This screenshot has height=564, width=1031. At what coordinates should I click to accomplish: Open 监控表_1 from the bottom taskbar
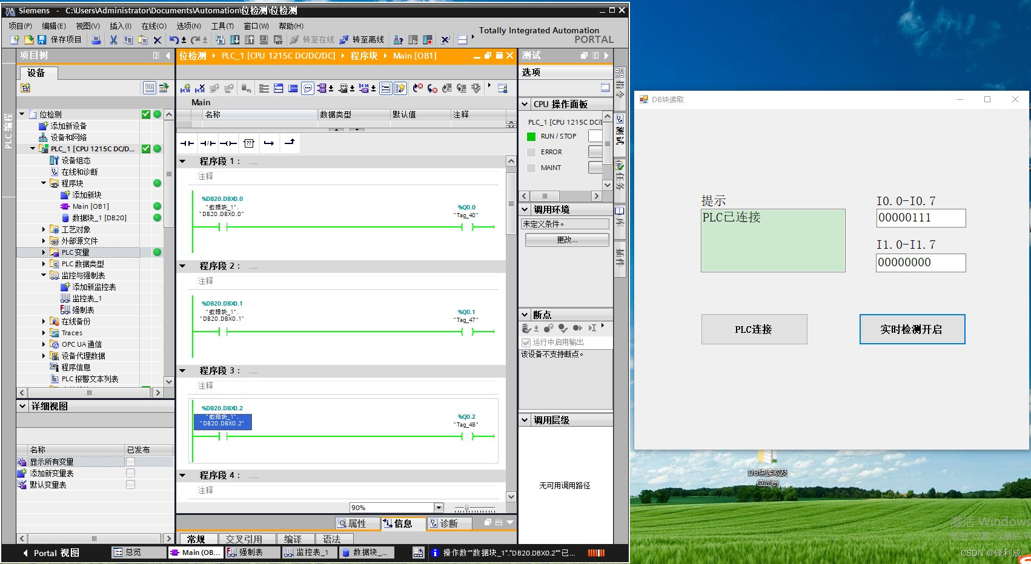tap(308, 553)
